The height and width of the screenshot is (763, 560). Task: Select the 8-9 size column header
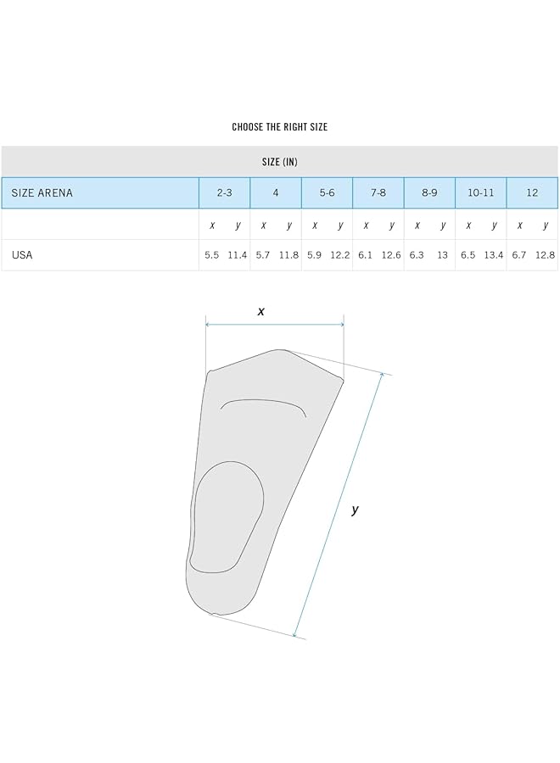coord(429,192)
